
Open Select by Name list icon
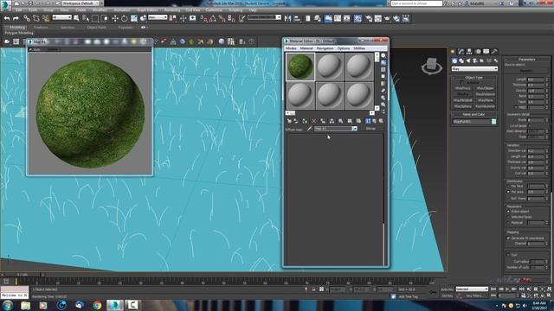(x=86, y=18)
